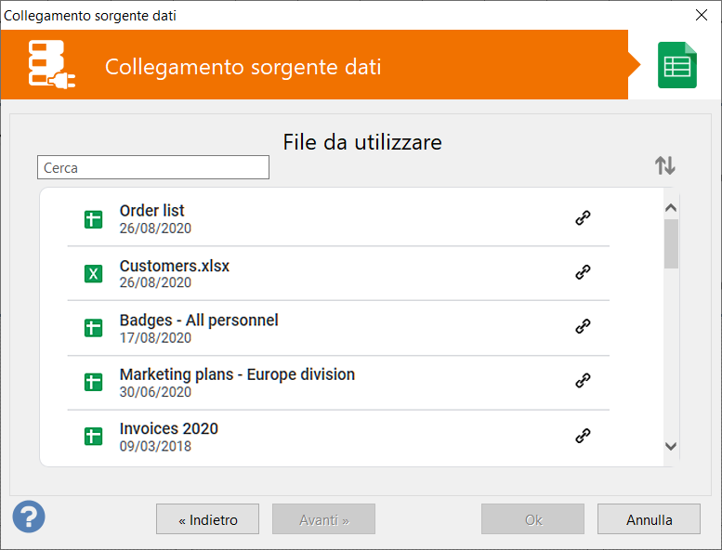Cancel the dialog with Annulla
722x550 pixels.
click(x=649, y=519)
